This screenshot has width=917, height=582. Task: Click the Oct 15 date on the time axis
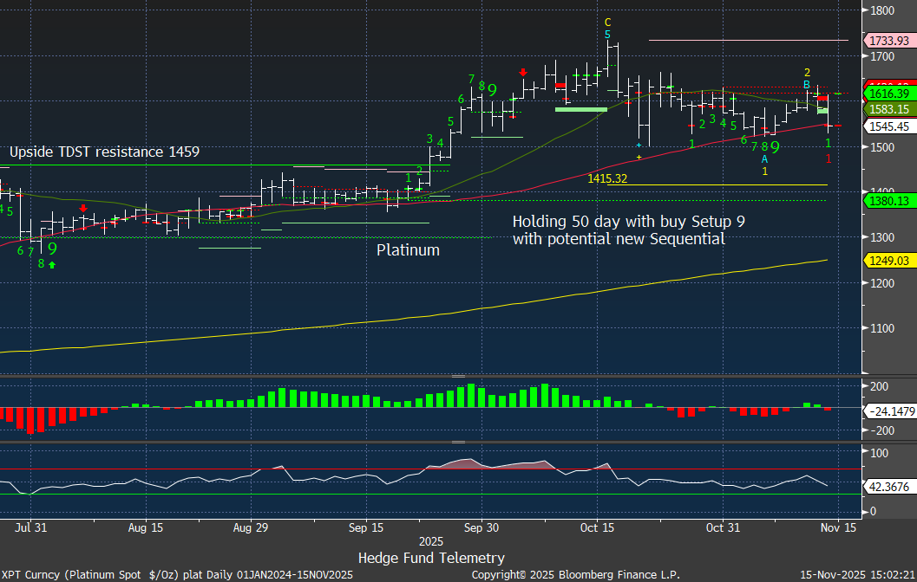coord(597,527)
